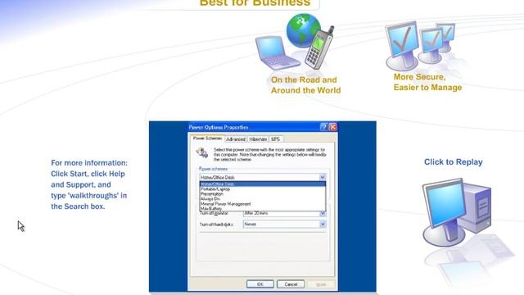Select Portable/Laptop power scheme
This screenshot has height=295, width=524.
(262, 189)
